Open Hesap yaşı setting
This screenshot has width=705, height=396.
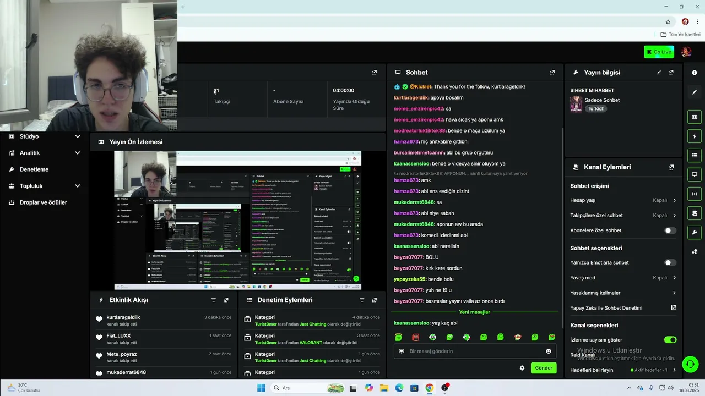[x=623, y=200]
